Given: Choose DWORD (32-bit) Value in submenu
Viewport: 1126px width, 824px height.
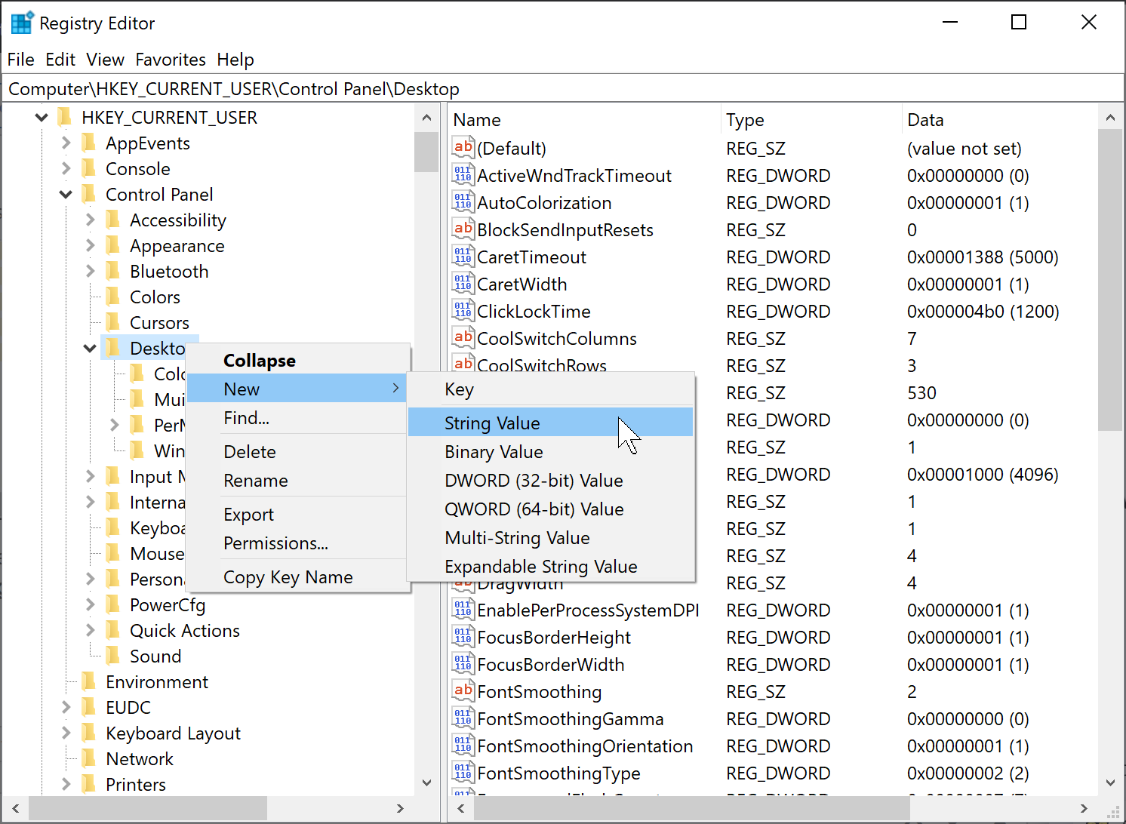Looking at the screenshot, I should click(550, 480).
